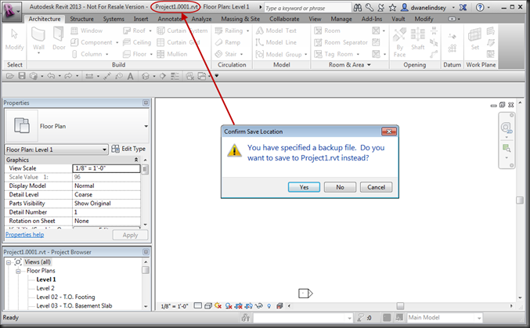The width and height of the screenshot is (530, 328).
Task: Open the Manage ribbon tab
Action: coord(341,19)
